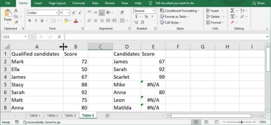This screenshot has height=125, width=271.
Task: Switch to Page Layout view in status bar
Action: 206,122
